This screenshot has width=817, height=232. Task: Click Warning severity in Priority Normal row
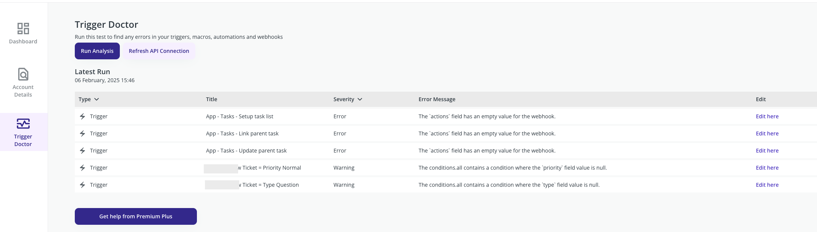pyautogui.click(x=344, y=168)
